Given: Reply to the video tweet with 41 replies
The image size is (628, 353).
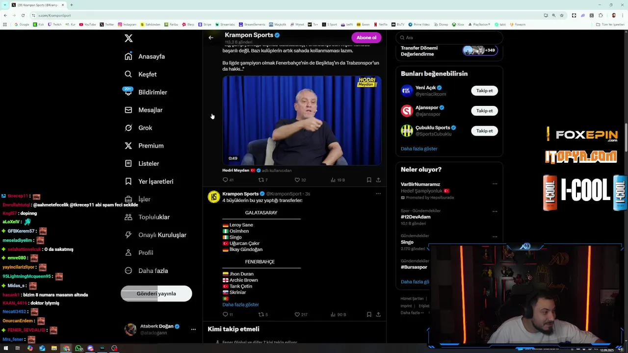Looking at the screenshot, I should click(228, 180).
